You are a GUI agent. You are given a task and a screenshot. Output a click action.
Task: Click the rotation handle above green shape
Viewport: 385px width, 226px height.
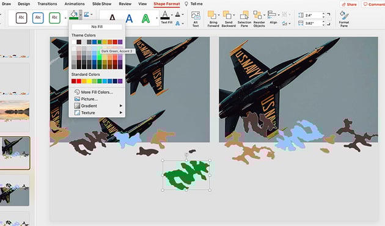186,155
